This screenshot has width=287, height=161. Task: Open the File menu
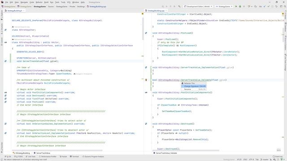coord(7,2)
